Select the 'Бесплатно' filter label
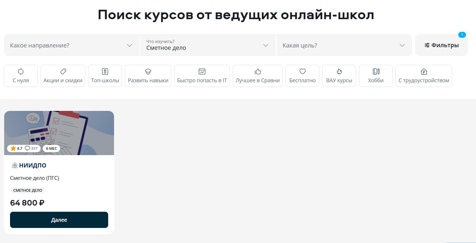Image resolution: width=476 pixels, height=243 pixels. point(302,81)
